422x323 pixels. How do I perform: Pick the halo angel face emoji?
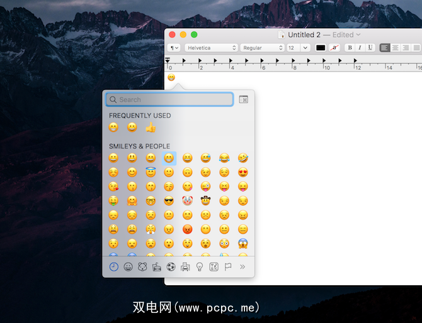(151, 172)
